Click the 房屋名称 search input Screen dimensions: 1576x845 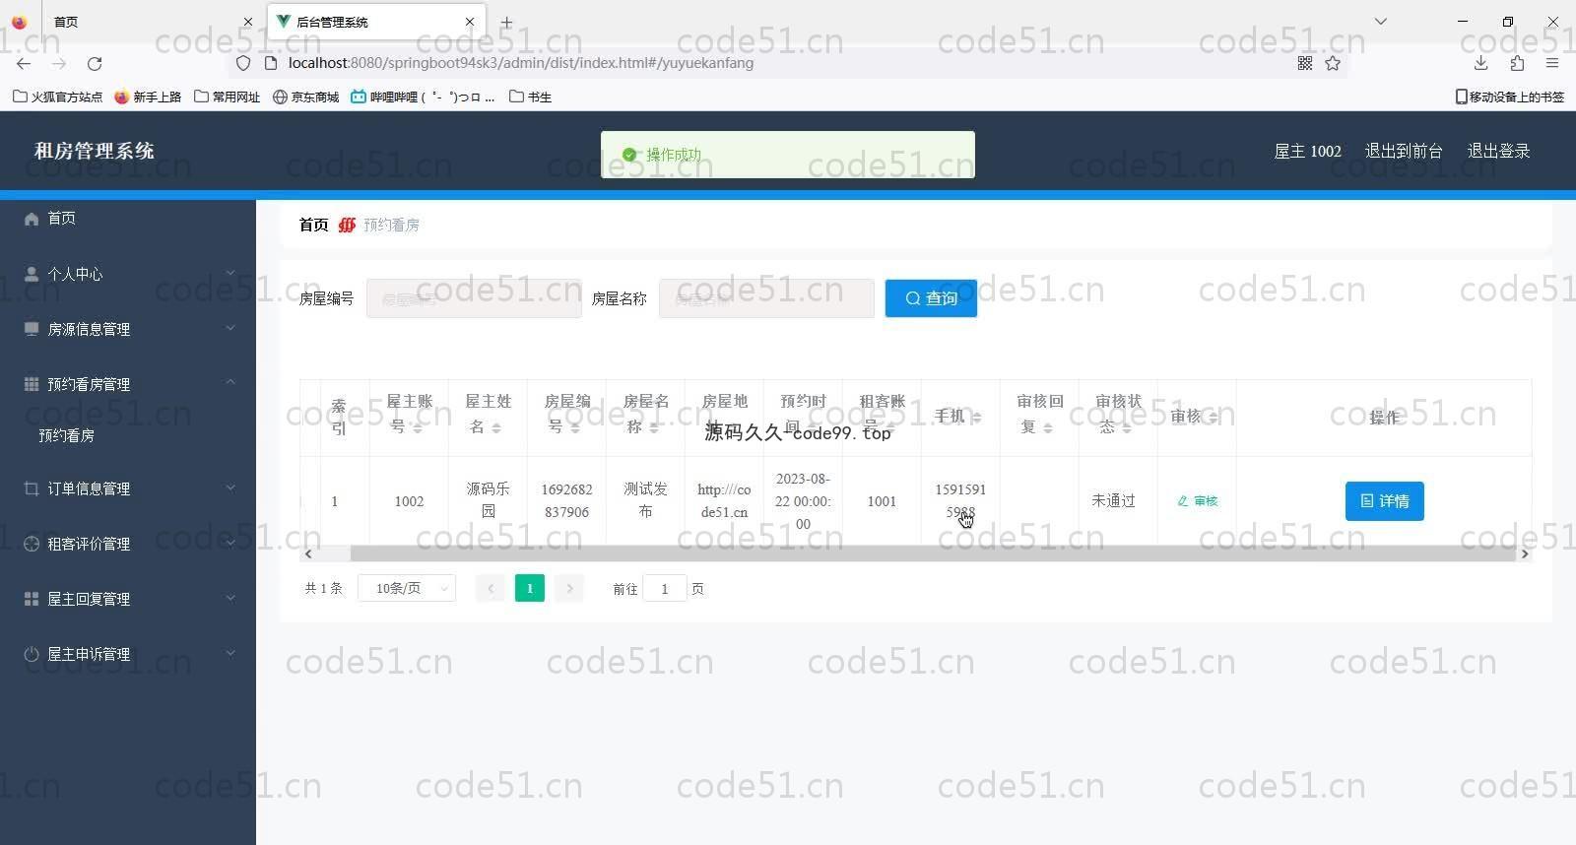[766, 298]
